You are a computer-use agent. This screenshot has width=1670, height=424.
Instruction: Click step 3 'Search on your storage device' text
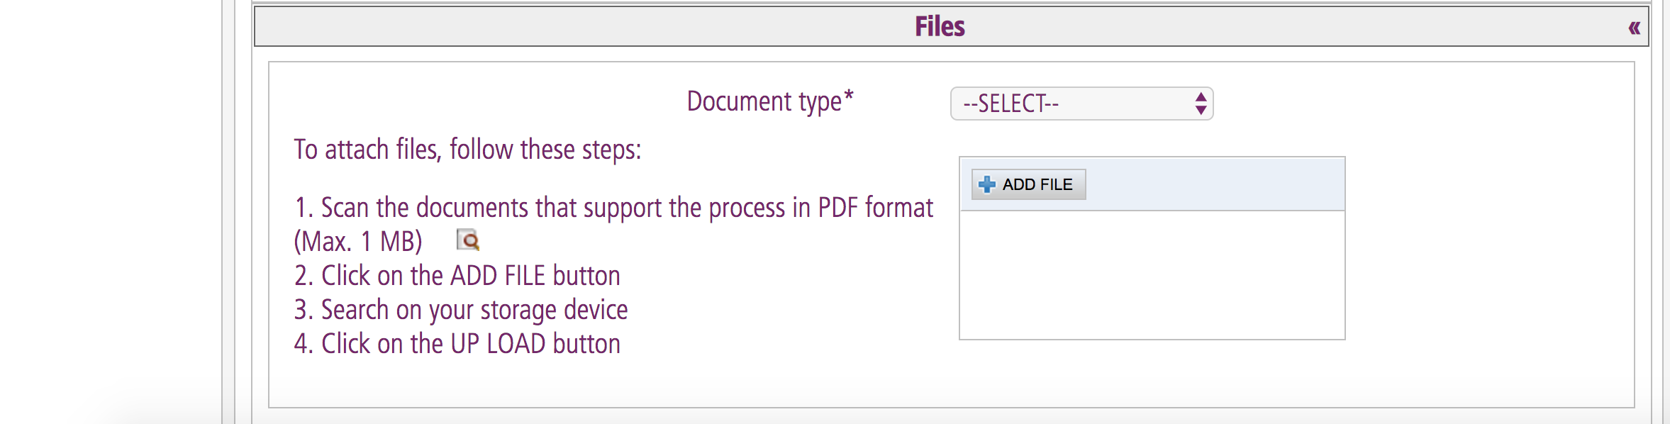click(x=461, y=310)
